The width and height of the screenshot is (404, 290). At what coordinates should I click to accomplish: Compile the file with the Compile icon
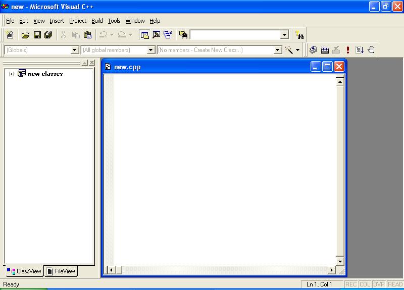tap(313, 50)
